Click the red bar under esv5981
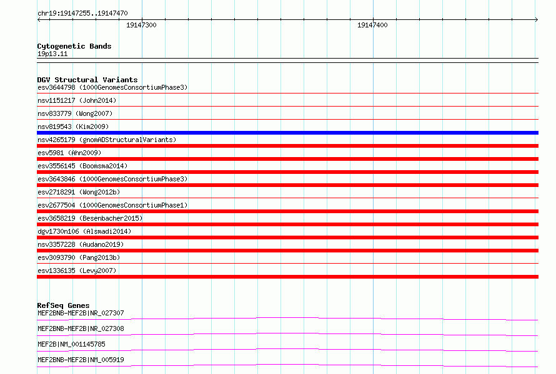Viewport: 556px width, 374px height. pos(287,159)
